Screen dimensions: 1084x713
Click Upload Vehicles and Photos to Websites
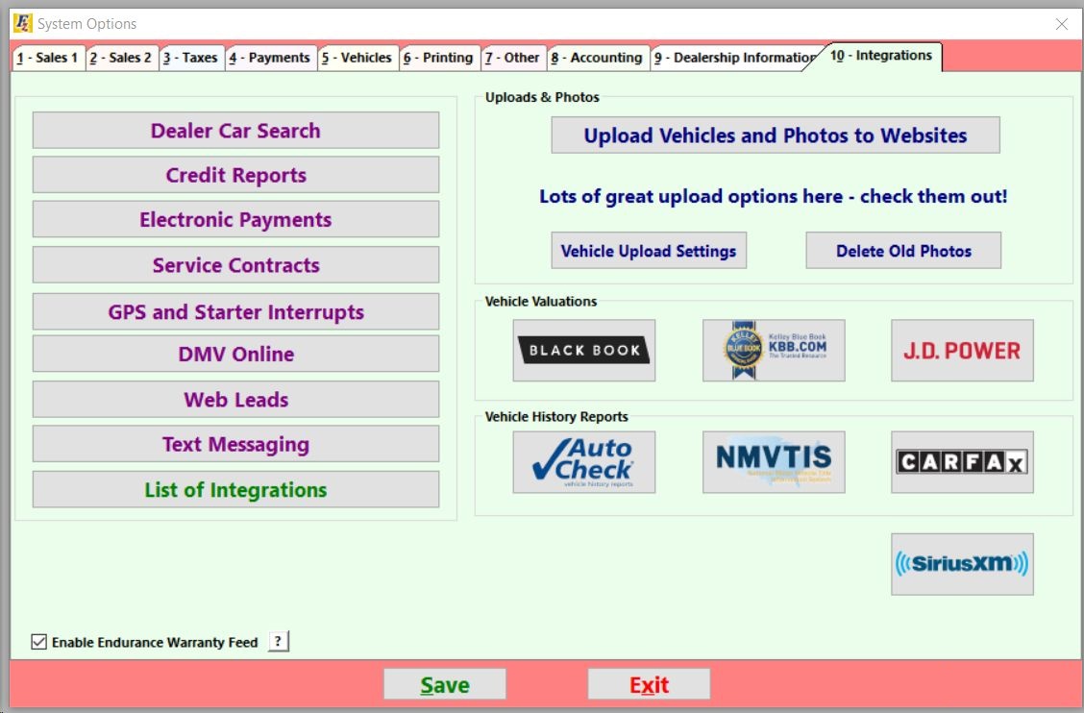(775, 135)
